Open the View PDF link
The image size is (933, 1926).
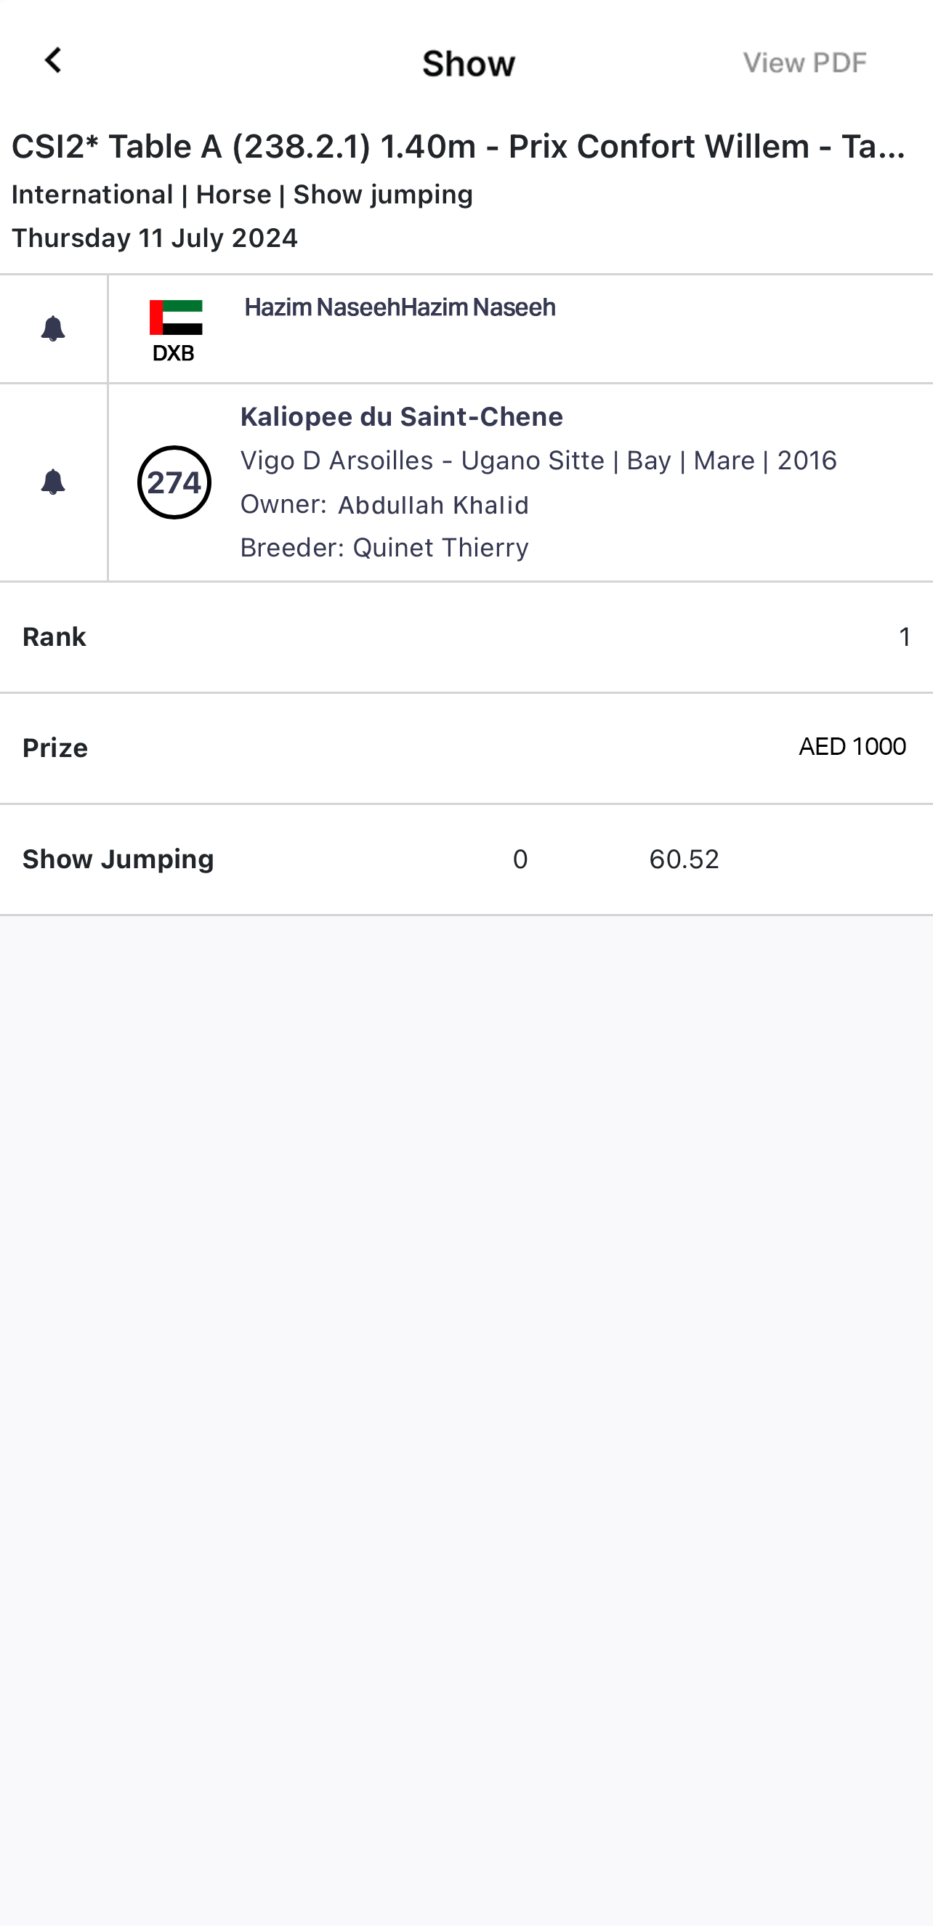804,62
